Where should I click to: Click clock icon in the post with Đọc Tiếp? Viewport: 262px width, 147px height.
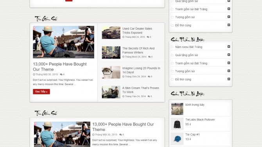pyautogui.click(x=34, y=74)
